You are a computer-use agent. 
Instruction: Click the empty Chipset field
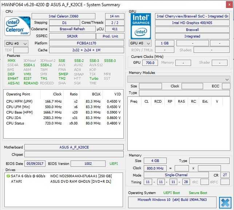(74, 154)
